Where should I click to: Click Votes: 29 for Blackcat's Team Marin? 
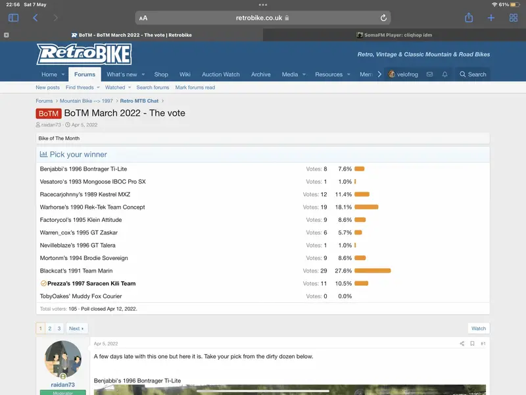click(x=315, y=271)
